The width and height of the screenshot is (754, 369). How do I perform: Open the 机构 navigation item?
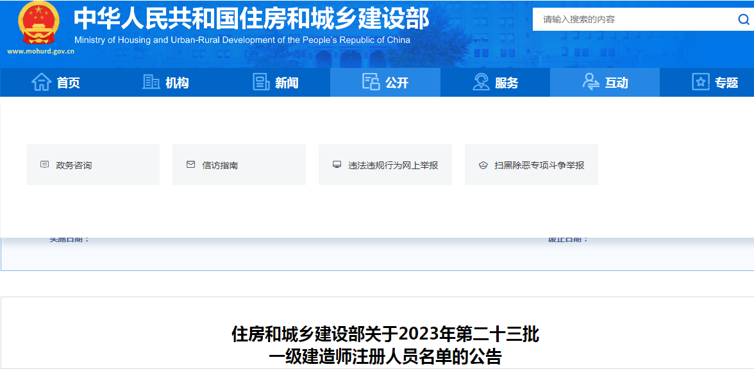click(165, 83)
